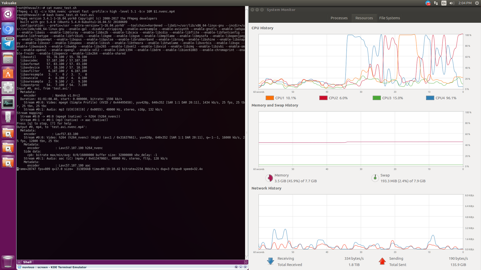This screenshot has width=481, height=270.
Task: Switch to the Processes tab
Action: pos(339,18)
